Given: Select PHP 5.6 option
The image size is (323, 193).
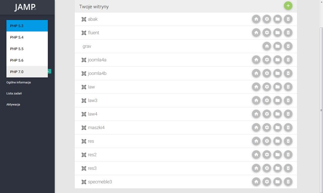Looking at the screenshot, I should tap(27, 60).
